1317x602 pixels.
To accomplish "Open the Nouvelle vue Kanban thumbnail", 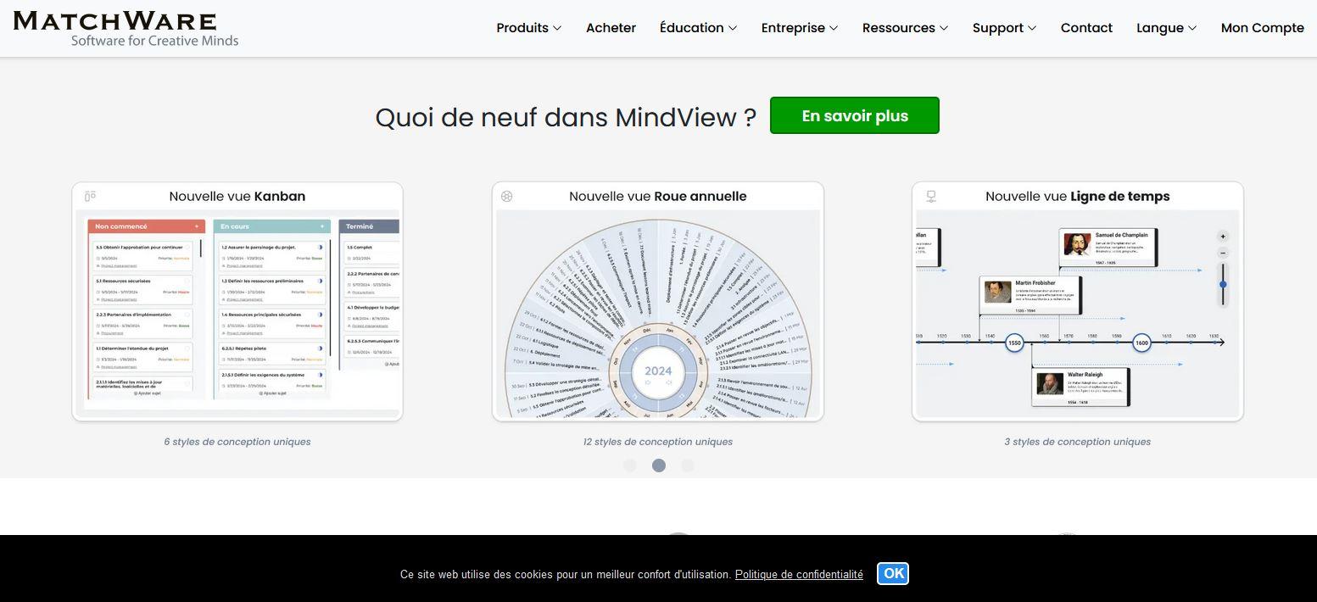I will pos(237,302).
